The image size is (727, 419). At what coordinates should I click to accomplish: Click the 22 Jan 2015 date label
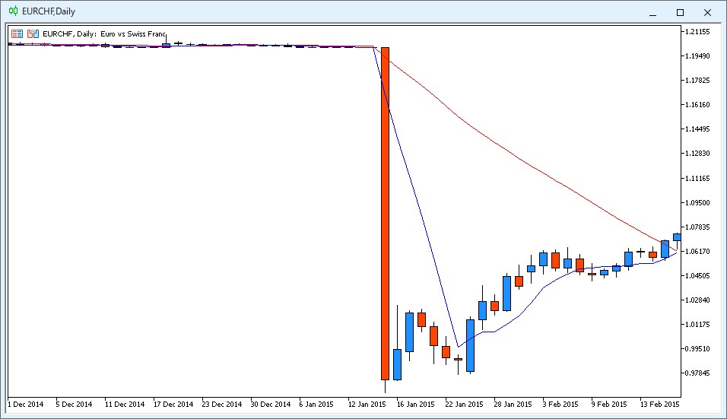point(464,404)
